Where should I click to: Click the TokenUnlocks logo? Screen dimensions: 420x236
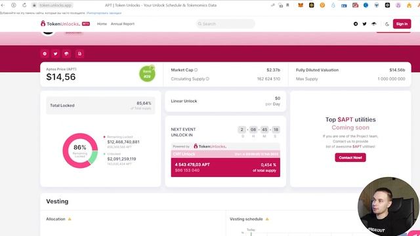pos(65,24)
